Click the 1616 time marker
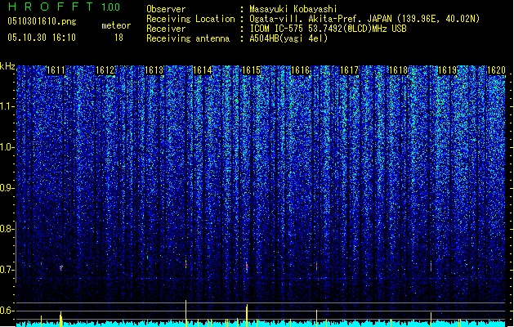Image resolution: width=514 pixels, height=327 pixels. (x=300, y=70)
